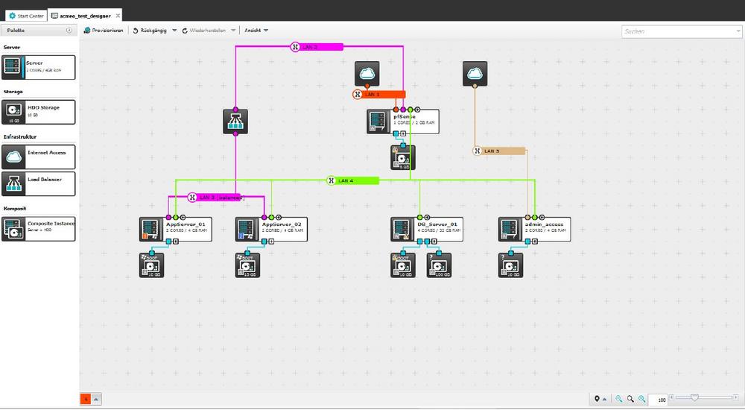Expand the bottom-left up-arrow panel
Viewport: 745px width, 410px height.
[x=96, y=399]
